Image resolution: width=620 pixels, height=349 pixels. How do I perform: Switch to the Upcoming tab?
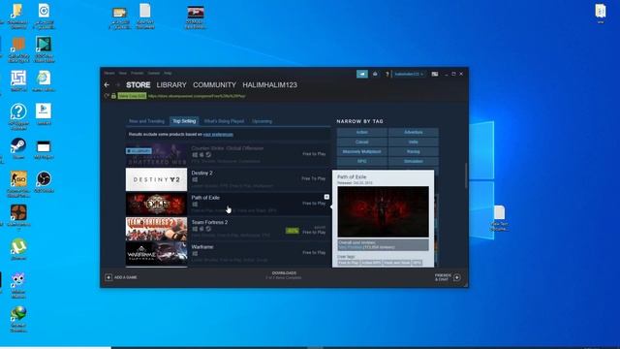(262, 121)
